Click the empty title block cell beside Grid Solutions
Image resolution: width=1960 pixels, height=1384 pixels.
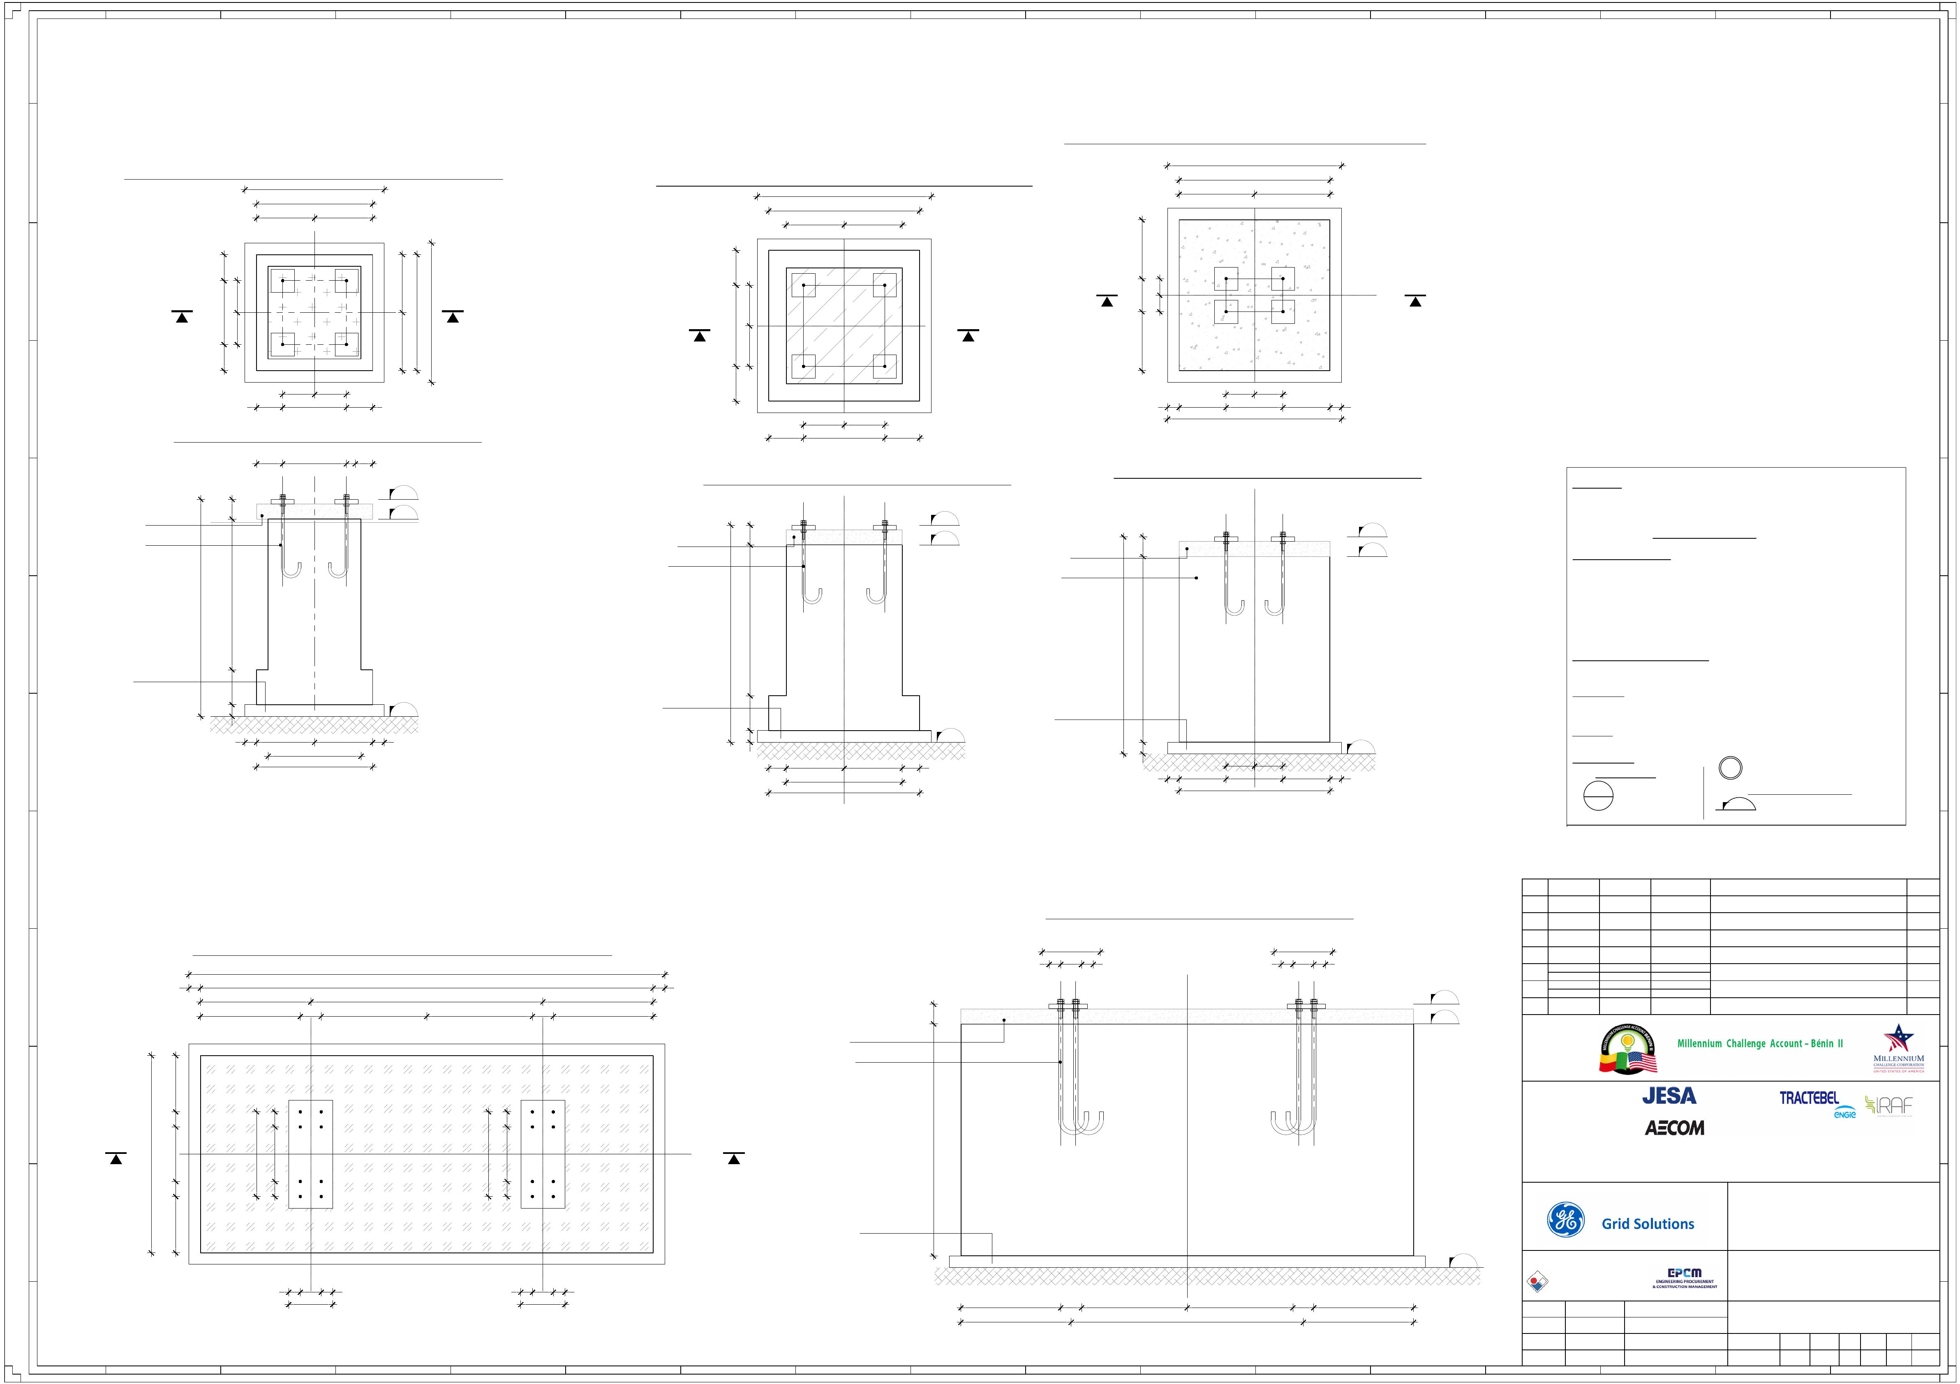pyautogui.click(x=1833, y=1216)
